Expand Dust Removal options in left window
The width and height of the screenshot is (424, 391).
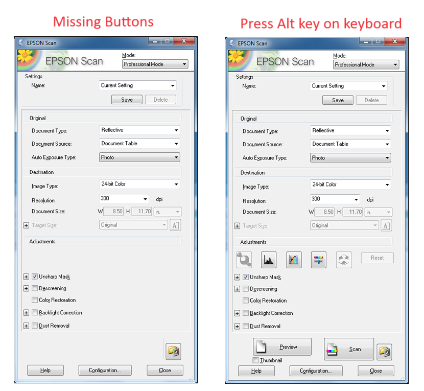(26, 326)
